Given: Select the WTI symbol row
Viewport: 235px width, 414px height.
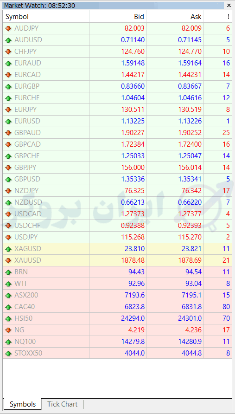Looking at the screenshot, I should point(118,284).
